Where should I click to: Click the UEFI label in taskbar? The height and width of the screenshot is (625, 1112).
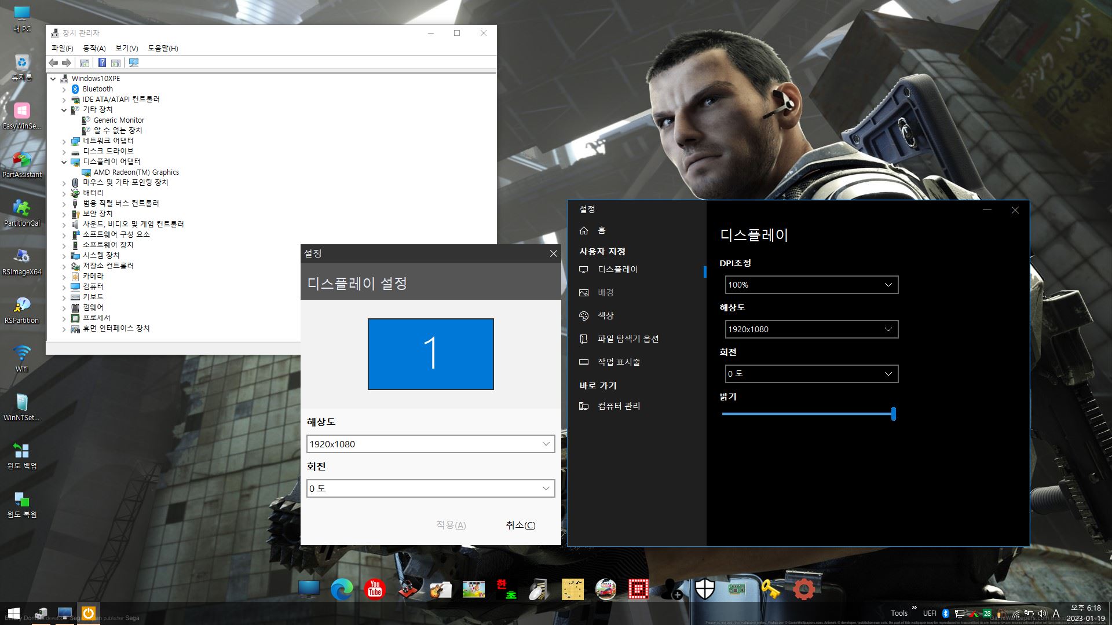[930, 613]
